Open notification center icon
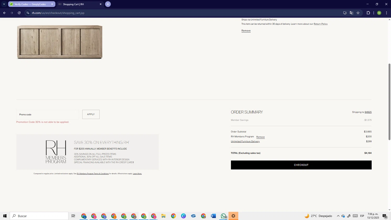The image size is (391, 220). [385, 216]
